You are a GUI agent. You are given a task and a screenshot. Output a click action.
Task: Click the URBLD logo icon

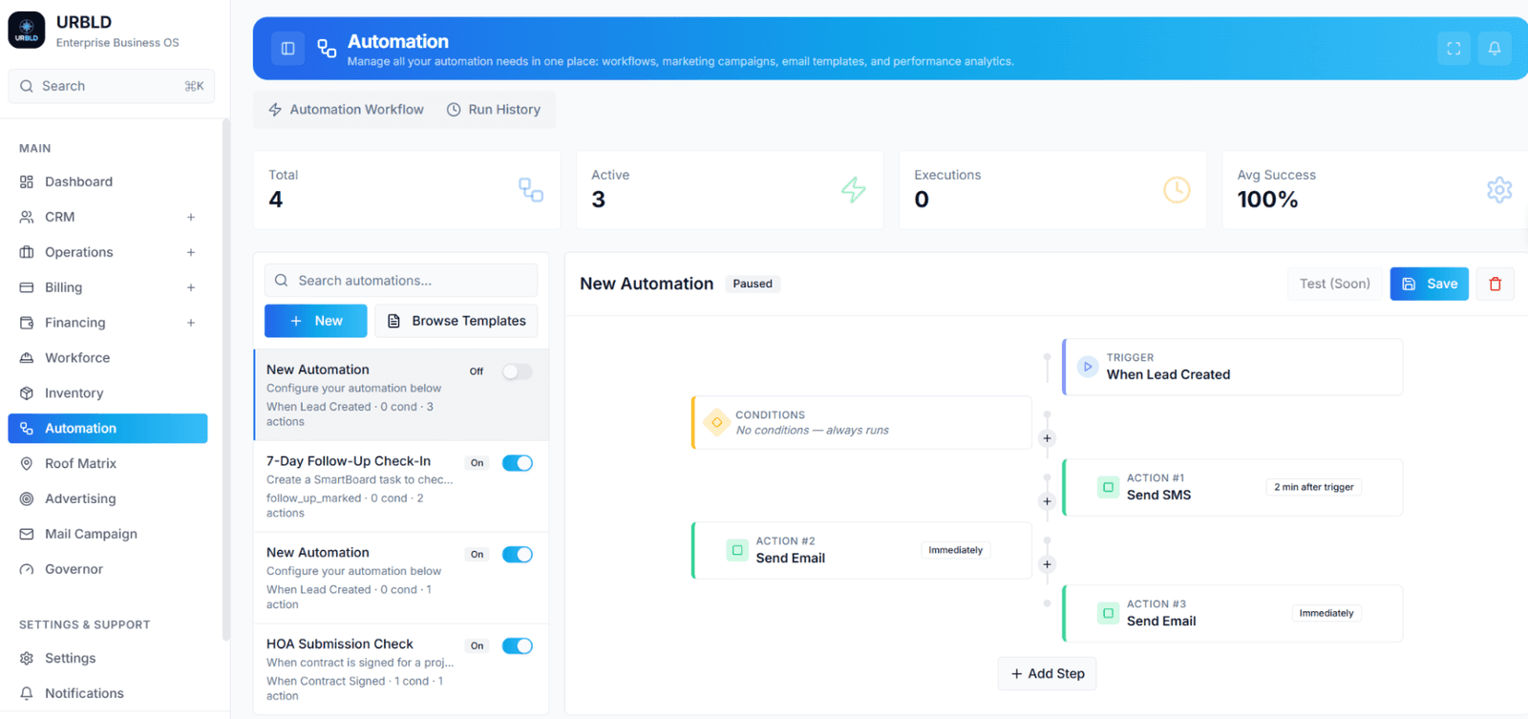pyautogui.click(x=27, y=30)
